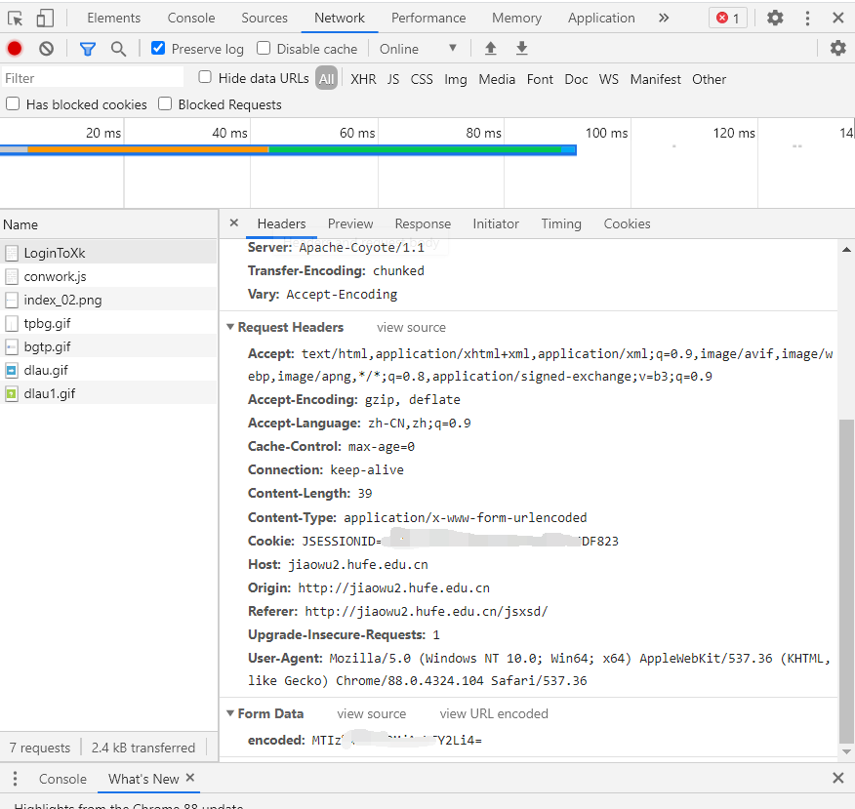855x809 pixels.
Task: Filter requests by WS
Action: click(x=608, y=80)
